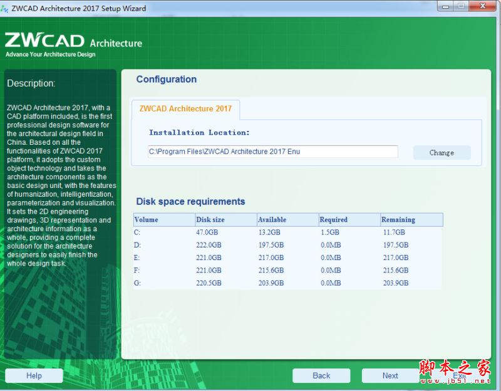Click the 222.0GB disk size value
This screenshot has width=501, height=391.
click(x=209, y=245)
